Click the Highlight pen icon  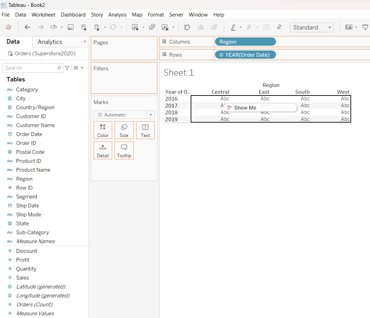(233, 27)
